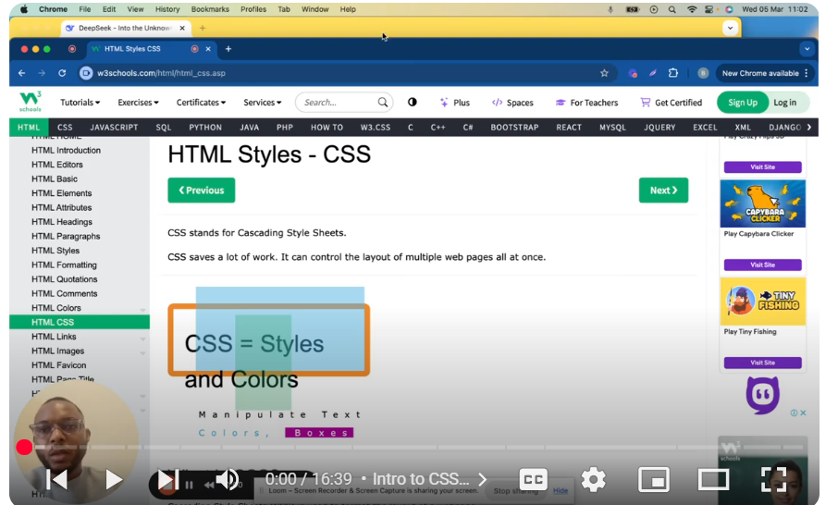Expand the Certificates dropdown
Screen dimensions: 838x505
coord(201,102)
